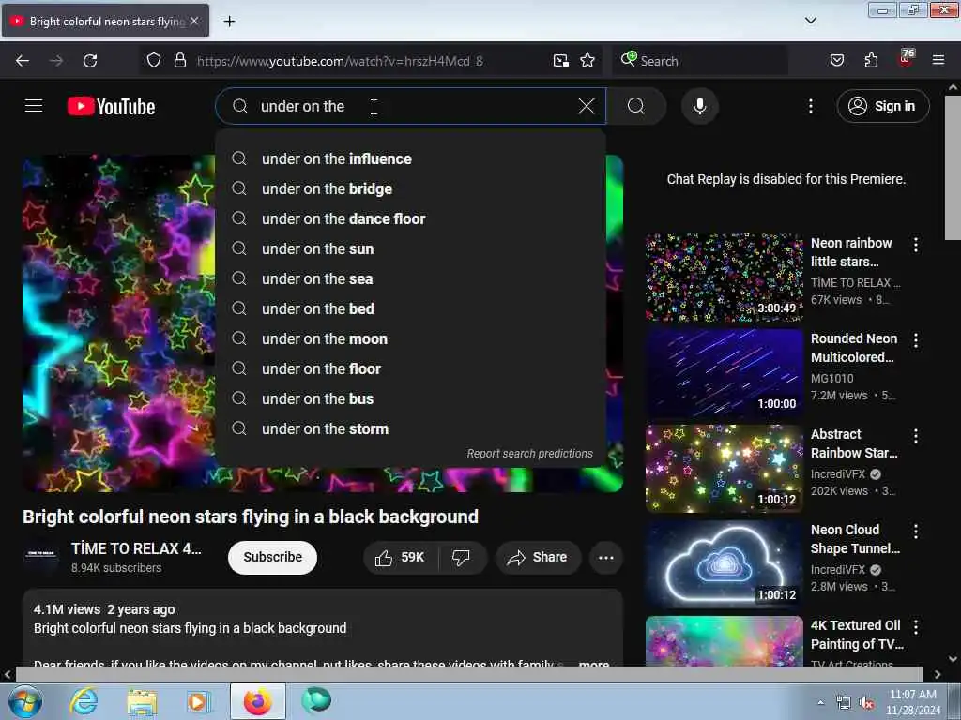Toggle picture-in-picture icon in the address bar
The image size is (961, 720).
point(561,61)
